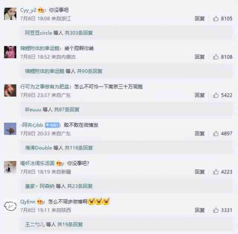Expand the 共23条回复 reply thread
The image size is (238, 234).
(x=59, y=186)
